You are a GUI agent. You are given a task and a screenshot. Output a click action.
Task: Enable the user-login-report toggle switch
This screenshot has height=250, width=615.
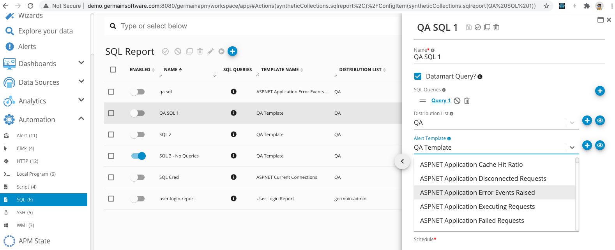pyautogui.click(x=138, y=199)
